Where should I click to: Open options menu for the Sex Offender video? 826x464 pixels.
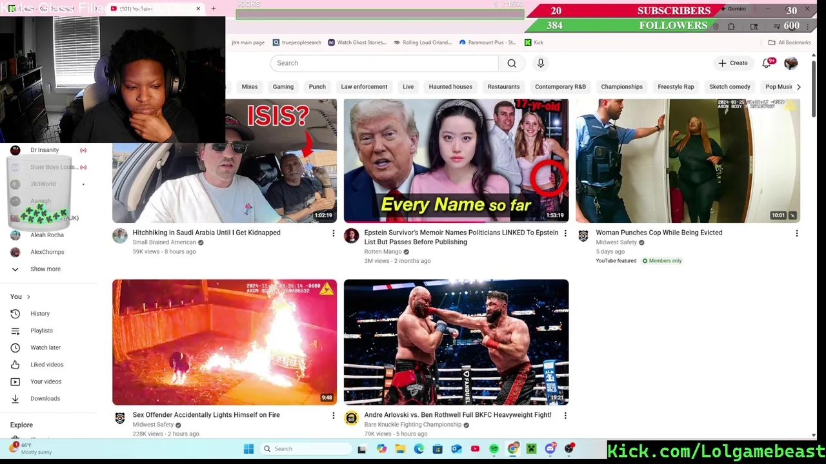[x=333, y=416]
